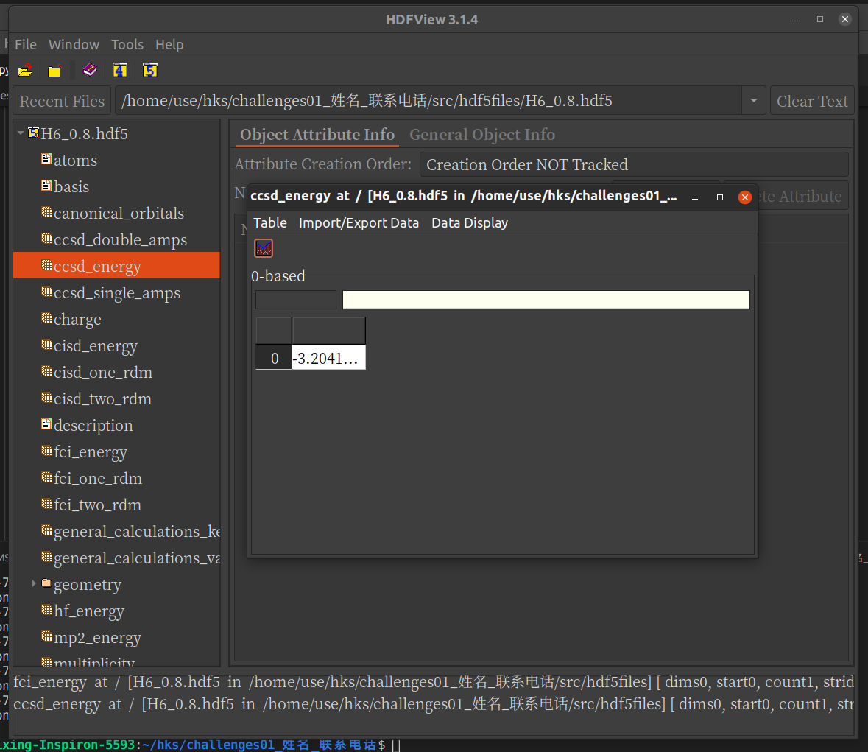
Task: Click the Close file folder icon
Action: click(x=54, y=71)
